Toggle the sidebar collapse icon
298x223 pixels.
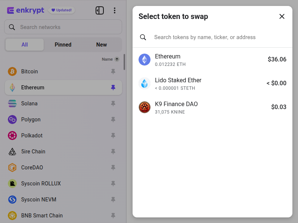tap(100, 10)
